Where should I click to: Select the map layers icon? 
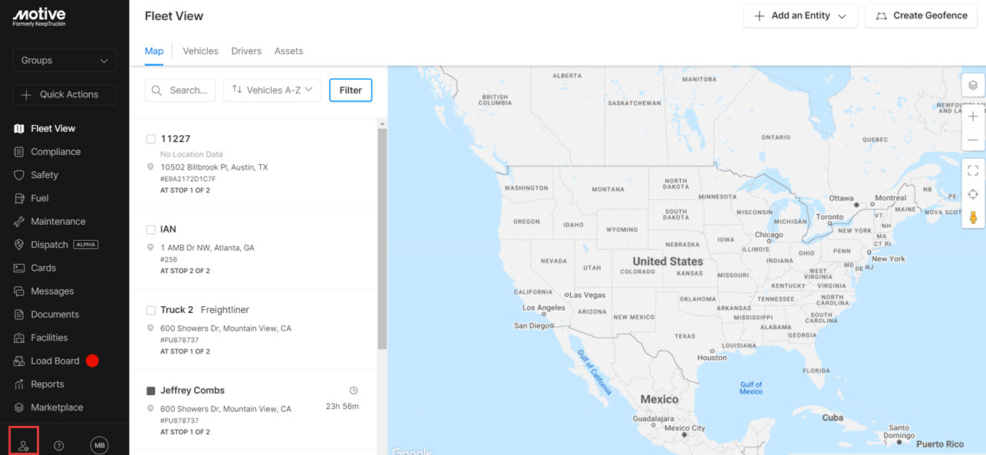tap(972, 84)
